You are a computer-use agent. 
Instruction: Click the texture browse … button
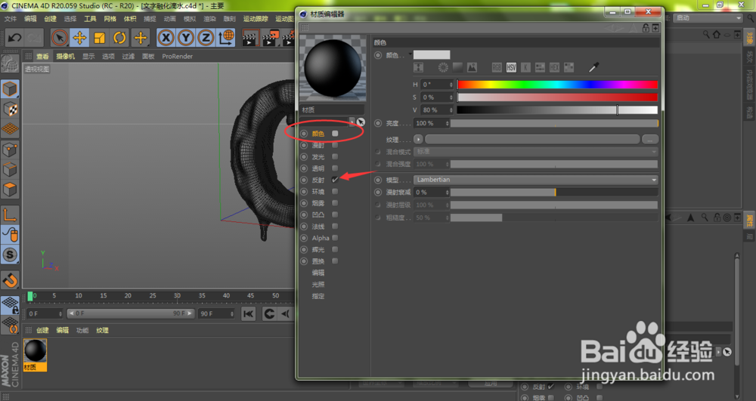pos(650,139)
